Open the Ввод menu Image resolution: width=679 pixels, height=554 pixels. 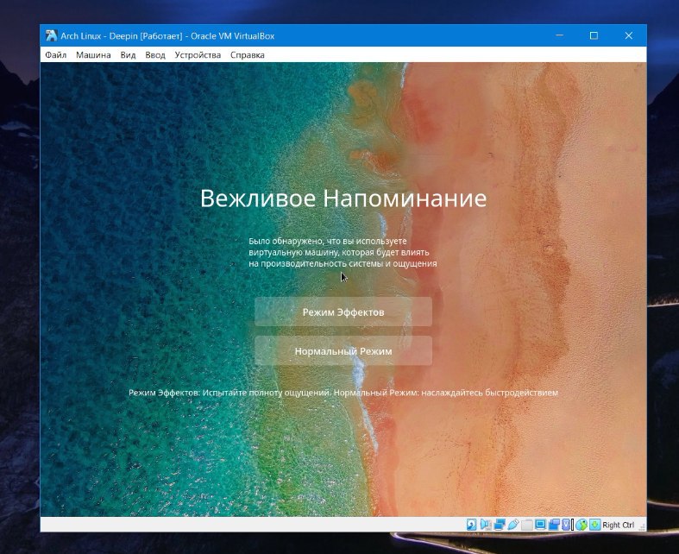point(155,55)
